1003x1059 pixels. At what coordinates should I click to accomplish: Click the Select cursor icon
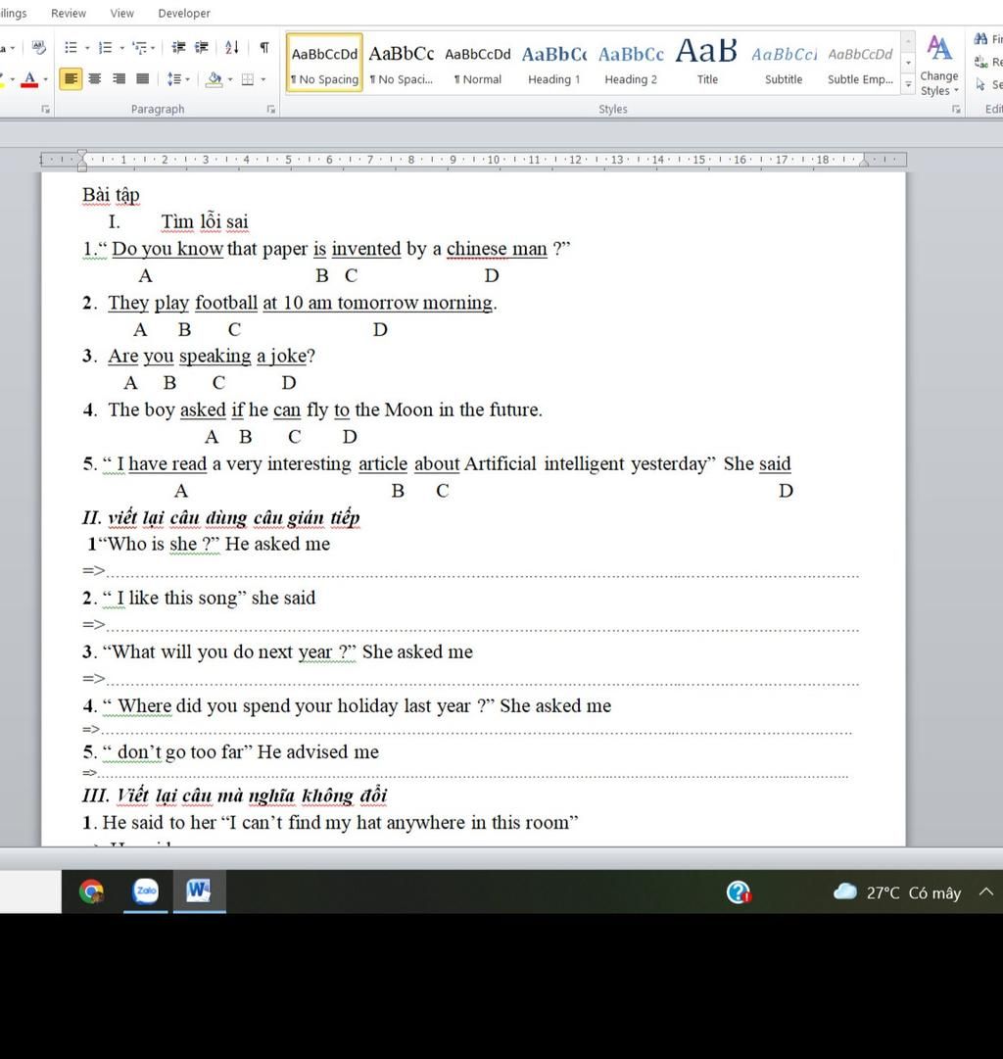pyautogui.click(x=980, y=84)
